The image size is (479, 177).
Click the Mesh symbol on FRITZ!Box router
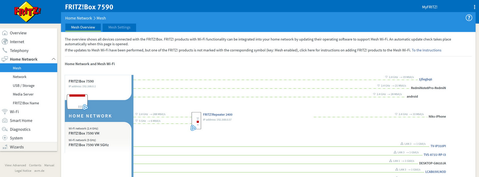coord(85,107)
